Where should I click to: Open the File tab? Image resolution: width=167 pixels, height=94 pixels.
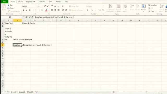(x=4, y=2)
